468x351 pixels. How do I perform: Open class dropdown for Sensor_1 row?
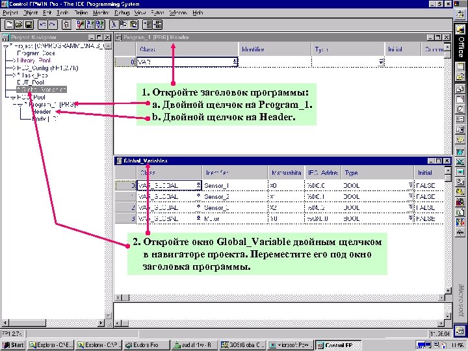(x=198, y=185)
